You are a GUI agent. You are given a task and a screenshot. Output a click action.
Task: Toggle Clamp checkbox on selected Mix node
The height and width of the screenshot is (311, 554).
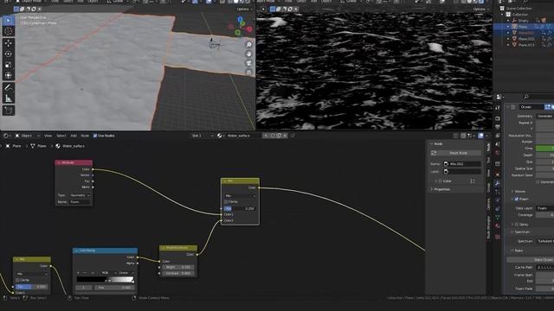pyautogui.click(x=226, y=201)
